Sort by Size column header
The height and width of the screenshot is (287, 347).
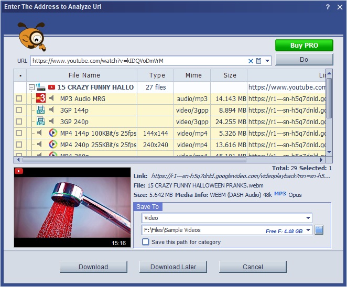(230, 75)
